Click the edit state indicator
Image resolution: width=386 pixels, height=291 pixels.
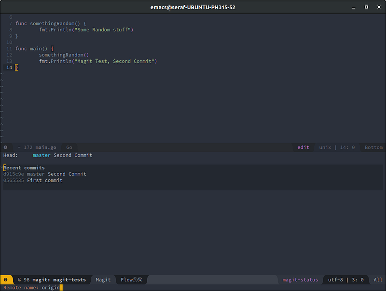click(303, 147)
